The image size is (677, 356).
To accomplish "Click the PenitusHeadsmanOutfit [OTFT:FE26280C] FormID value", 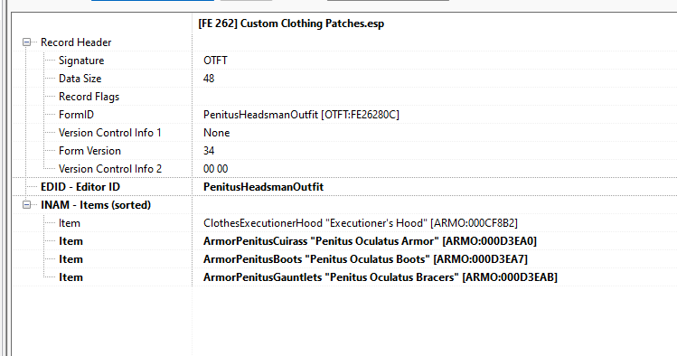I will point(301,115).
